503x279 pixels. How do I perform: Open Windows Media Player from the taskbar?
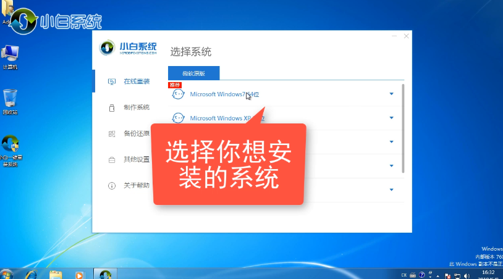[80, 275]
